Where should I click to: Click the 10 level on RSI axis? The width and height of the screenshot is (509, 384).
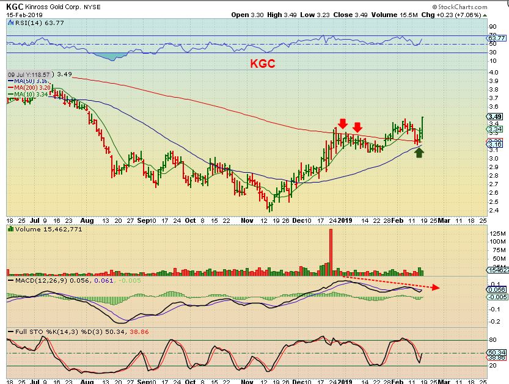[493, 60]
